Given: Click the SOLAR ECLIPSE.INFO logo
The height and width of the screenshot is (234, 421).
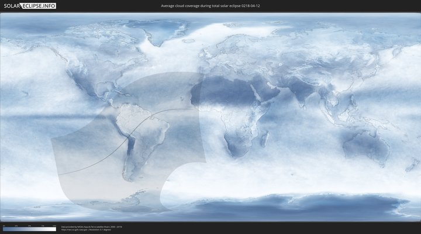Looking at the screenshot, I should [29, 6].
